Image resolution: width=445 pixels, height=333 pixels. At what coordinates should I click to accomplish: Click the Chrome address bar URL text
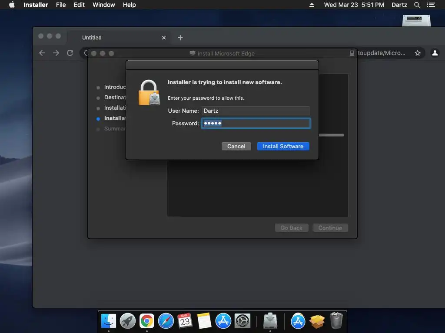pos(382,53)
